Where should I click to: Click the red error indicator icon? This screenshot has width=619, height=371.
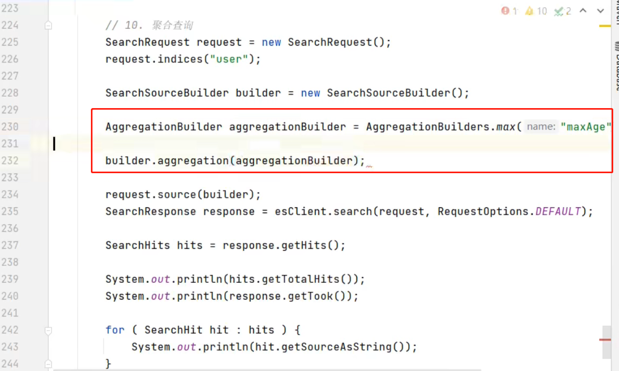(505, 10)
